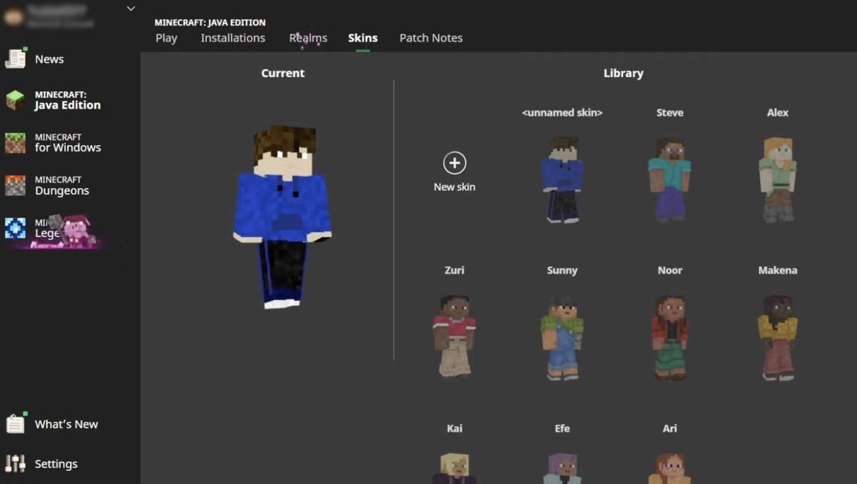Viewport: 857px width, 484px height.
Task: Click the Minecraft Dungeons icon
Action: click(16, 186)
